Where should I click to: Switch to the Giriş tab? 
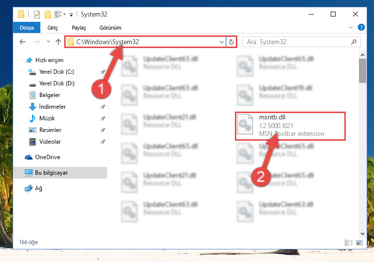(x=53, y=28)
